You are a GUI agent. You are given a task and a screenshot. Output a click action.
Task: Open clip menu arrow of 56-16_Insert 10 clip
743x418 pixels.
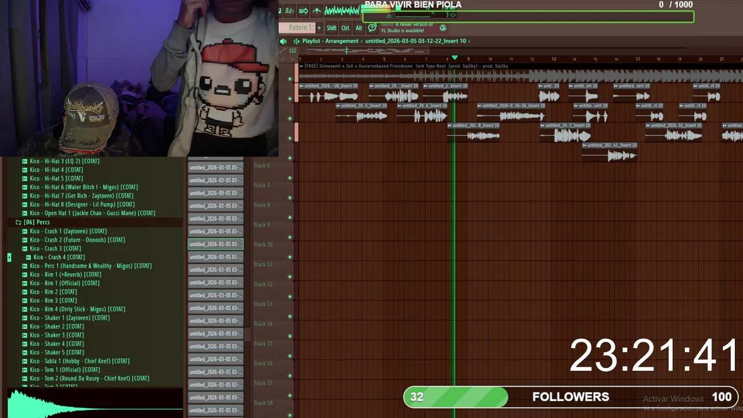click(x=479, y=106)
